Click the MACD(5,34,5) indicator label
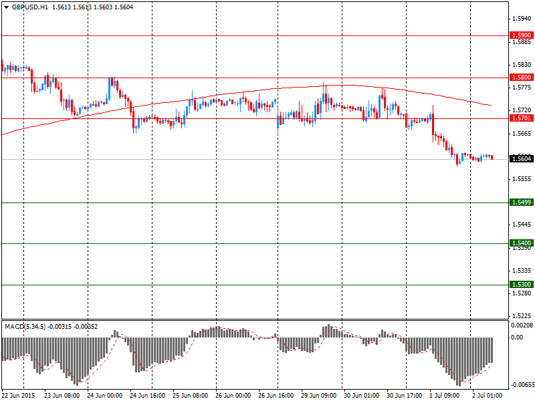535x401 pixels. pos(25,327)
